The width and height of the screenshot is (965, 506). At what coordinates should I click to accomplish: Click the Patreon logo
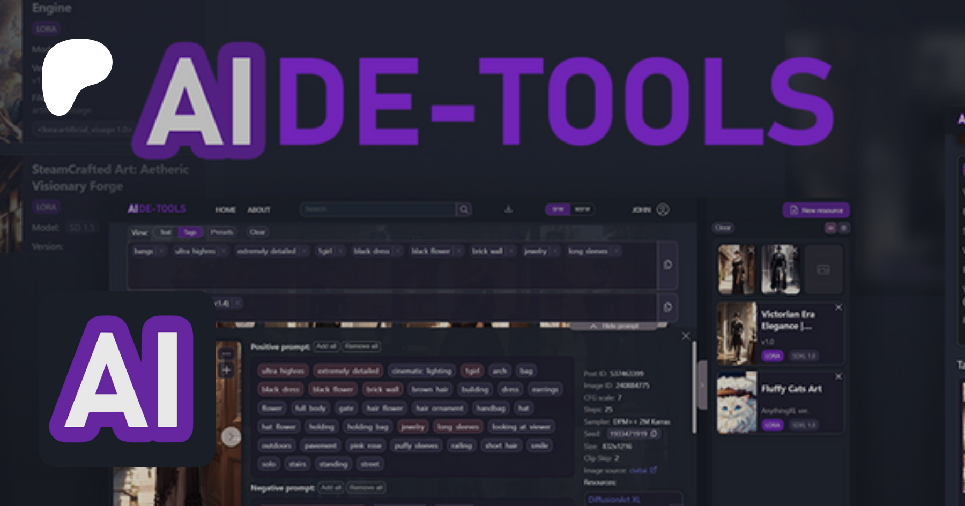click(77, 76)
